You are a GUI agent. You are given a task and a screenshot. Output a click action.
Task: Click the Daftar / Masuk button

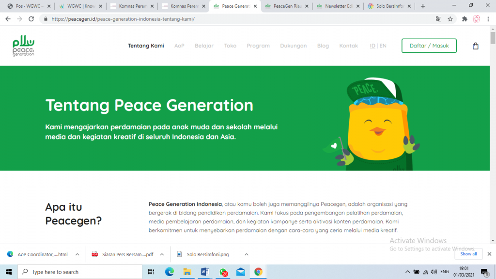[x=429, y=46]
